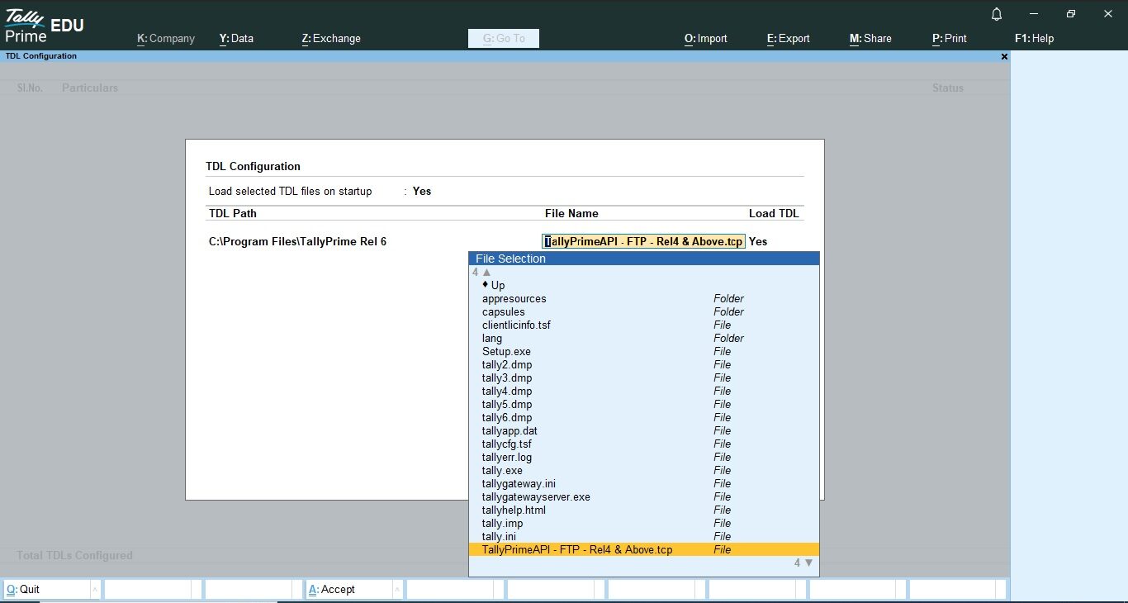The width and height of the screenshot is (1128, 603).
Task: Open the capsules folder
Action: pyautogui.click(x=643, y=311)
